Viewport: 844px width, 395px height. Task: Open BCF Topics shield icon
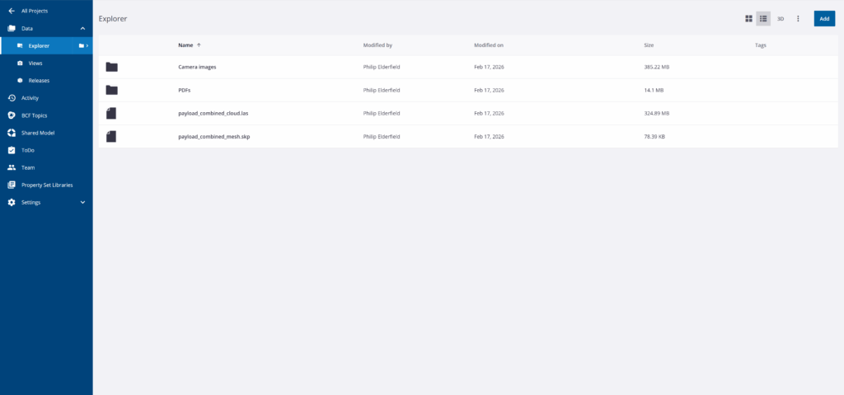pos(12,115)
